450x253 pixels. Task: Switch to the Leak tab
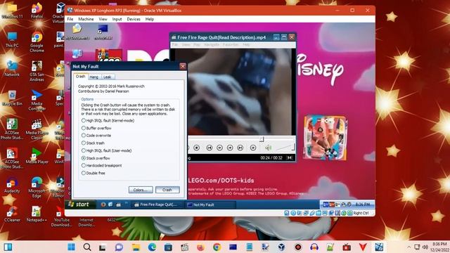(x=107, y=77)
